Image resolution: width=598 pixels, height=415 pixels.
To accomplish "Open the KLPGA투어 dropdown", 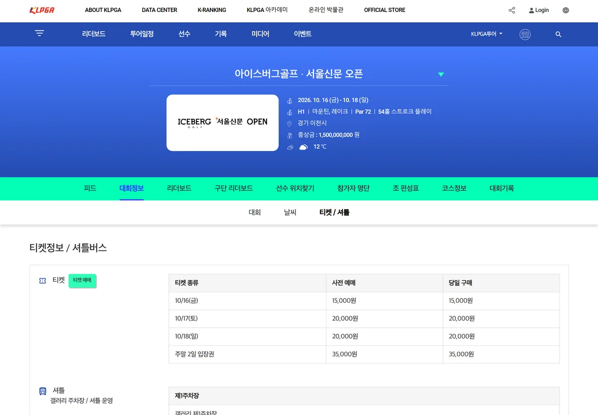I will click(487, 34).
